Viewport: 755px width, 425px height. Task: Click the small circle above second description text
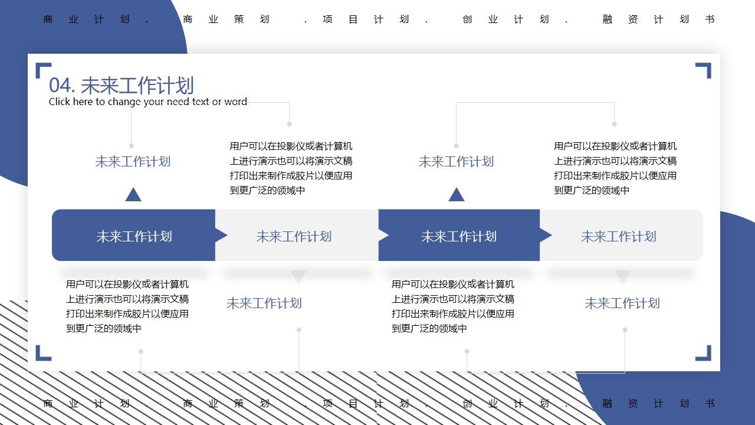click(x=289, y=125)
